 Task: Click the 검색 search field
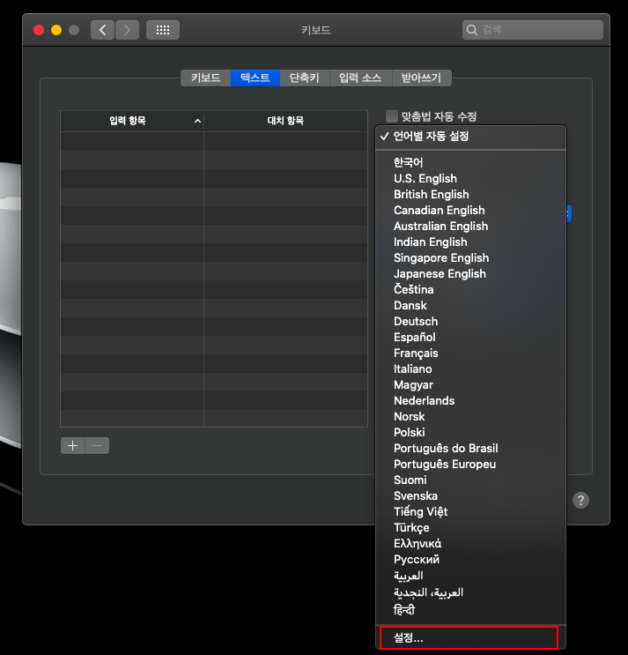[x=533, y=30]
